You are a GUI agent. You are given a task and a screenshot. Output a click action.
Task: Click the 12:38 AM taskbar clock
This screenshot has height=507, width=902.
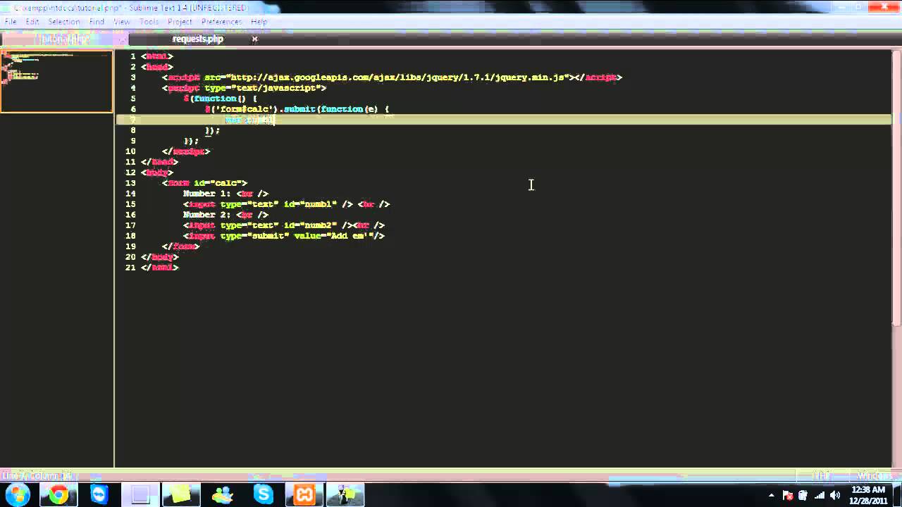868,494
